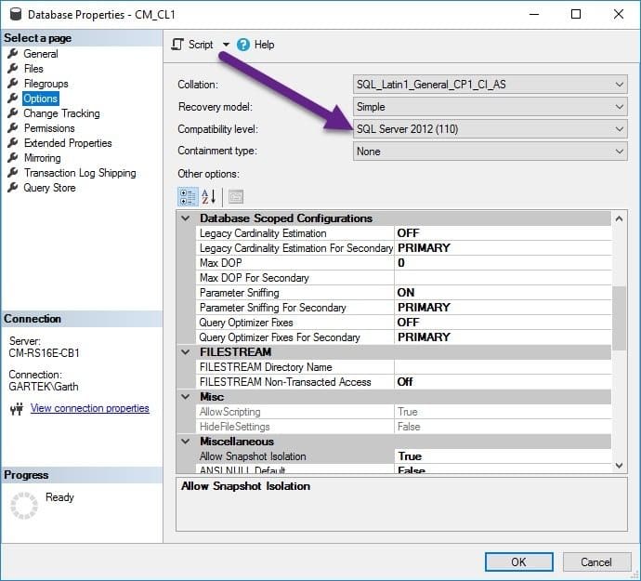The image size is (641, 581).
Task: Click the wrench icon beside Query Store
Action: click(13, 187)
